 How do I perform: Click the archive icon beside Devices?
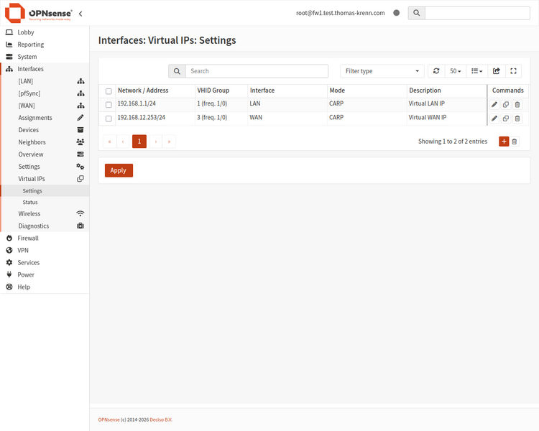80,130
